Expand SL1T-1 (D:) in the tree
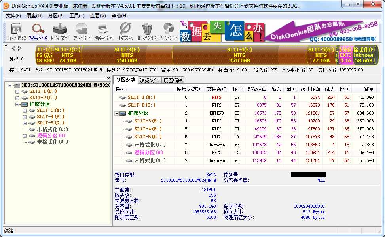The width and height of the screenshot is (385, 237). [x=17, y=92]
